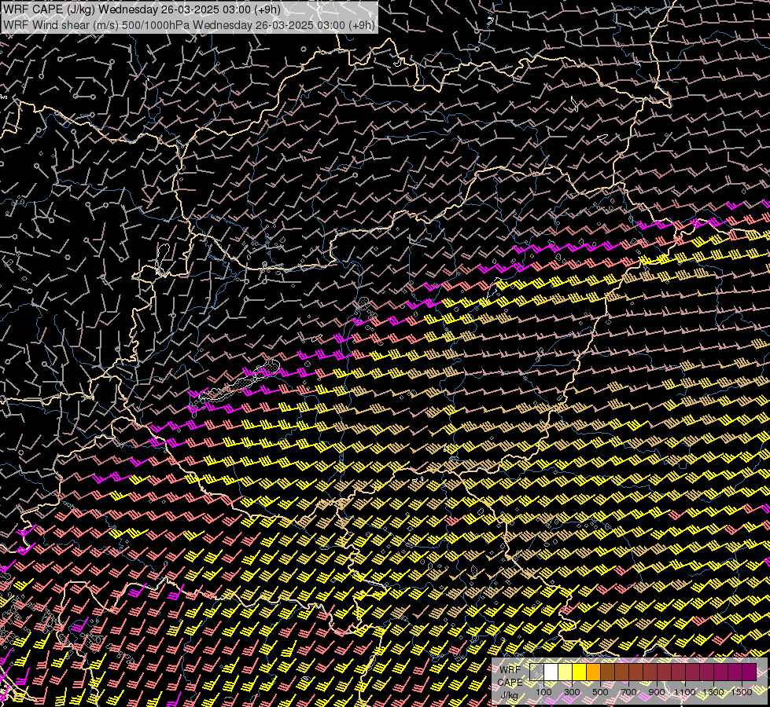Click the 1100 value on legend scale
This screenshot has width=770, height=707.
pos(685,692)
